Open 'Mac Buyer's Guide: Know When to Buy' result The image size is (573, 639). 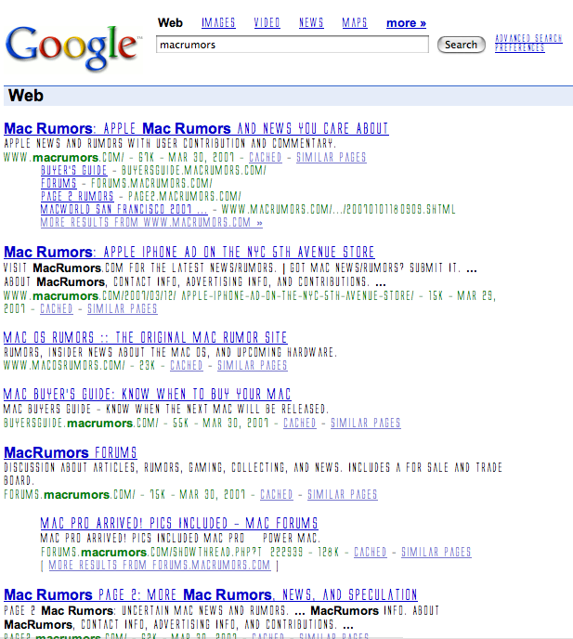pyautogui.click(x=147, y=394)
